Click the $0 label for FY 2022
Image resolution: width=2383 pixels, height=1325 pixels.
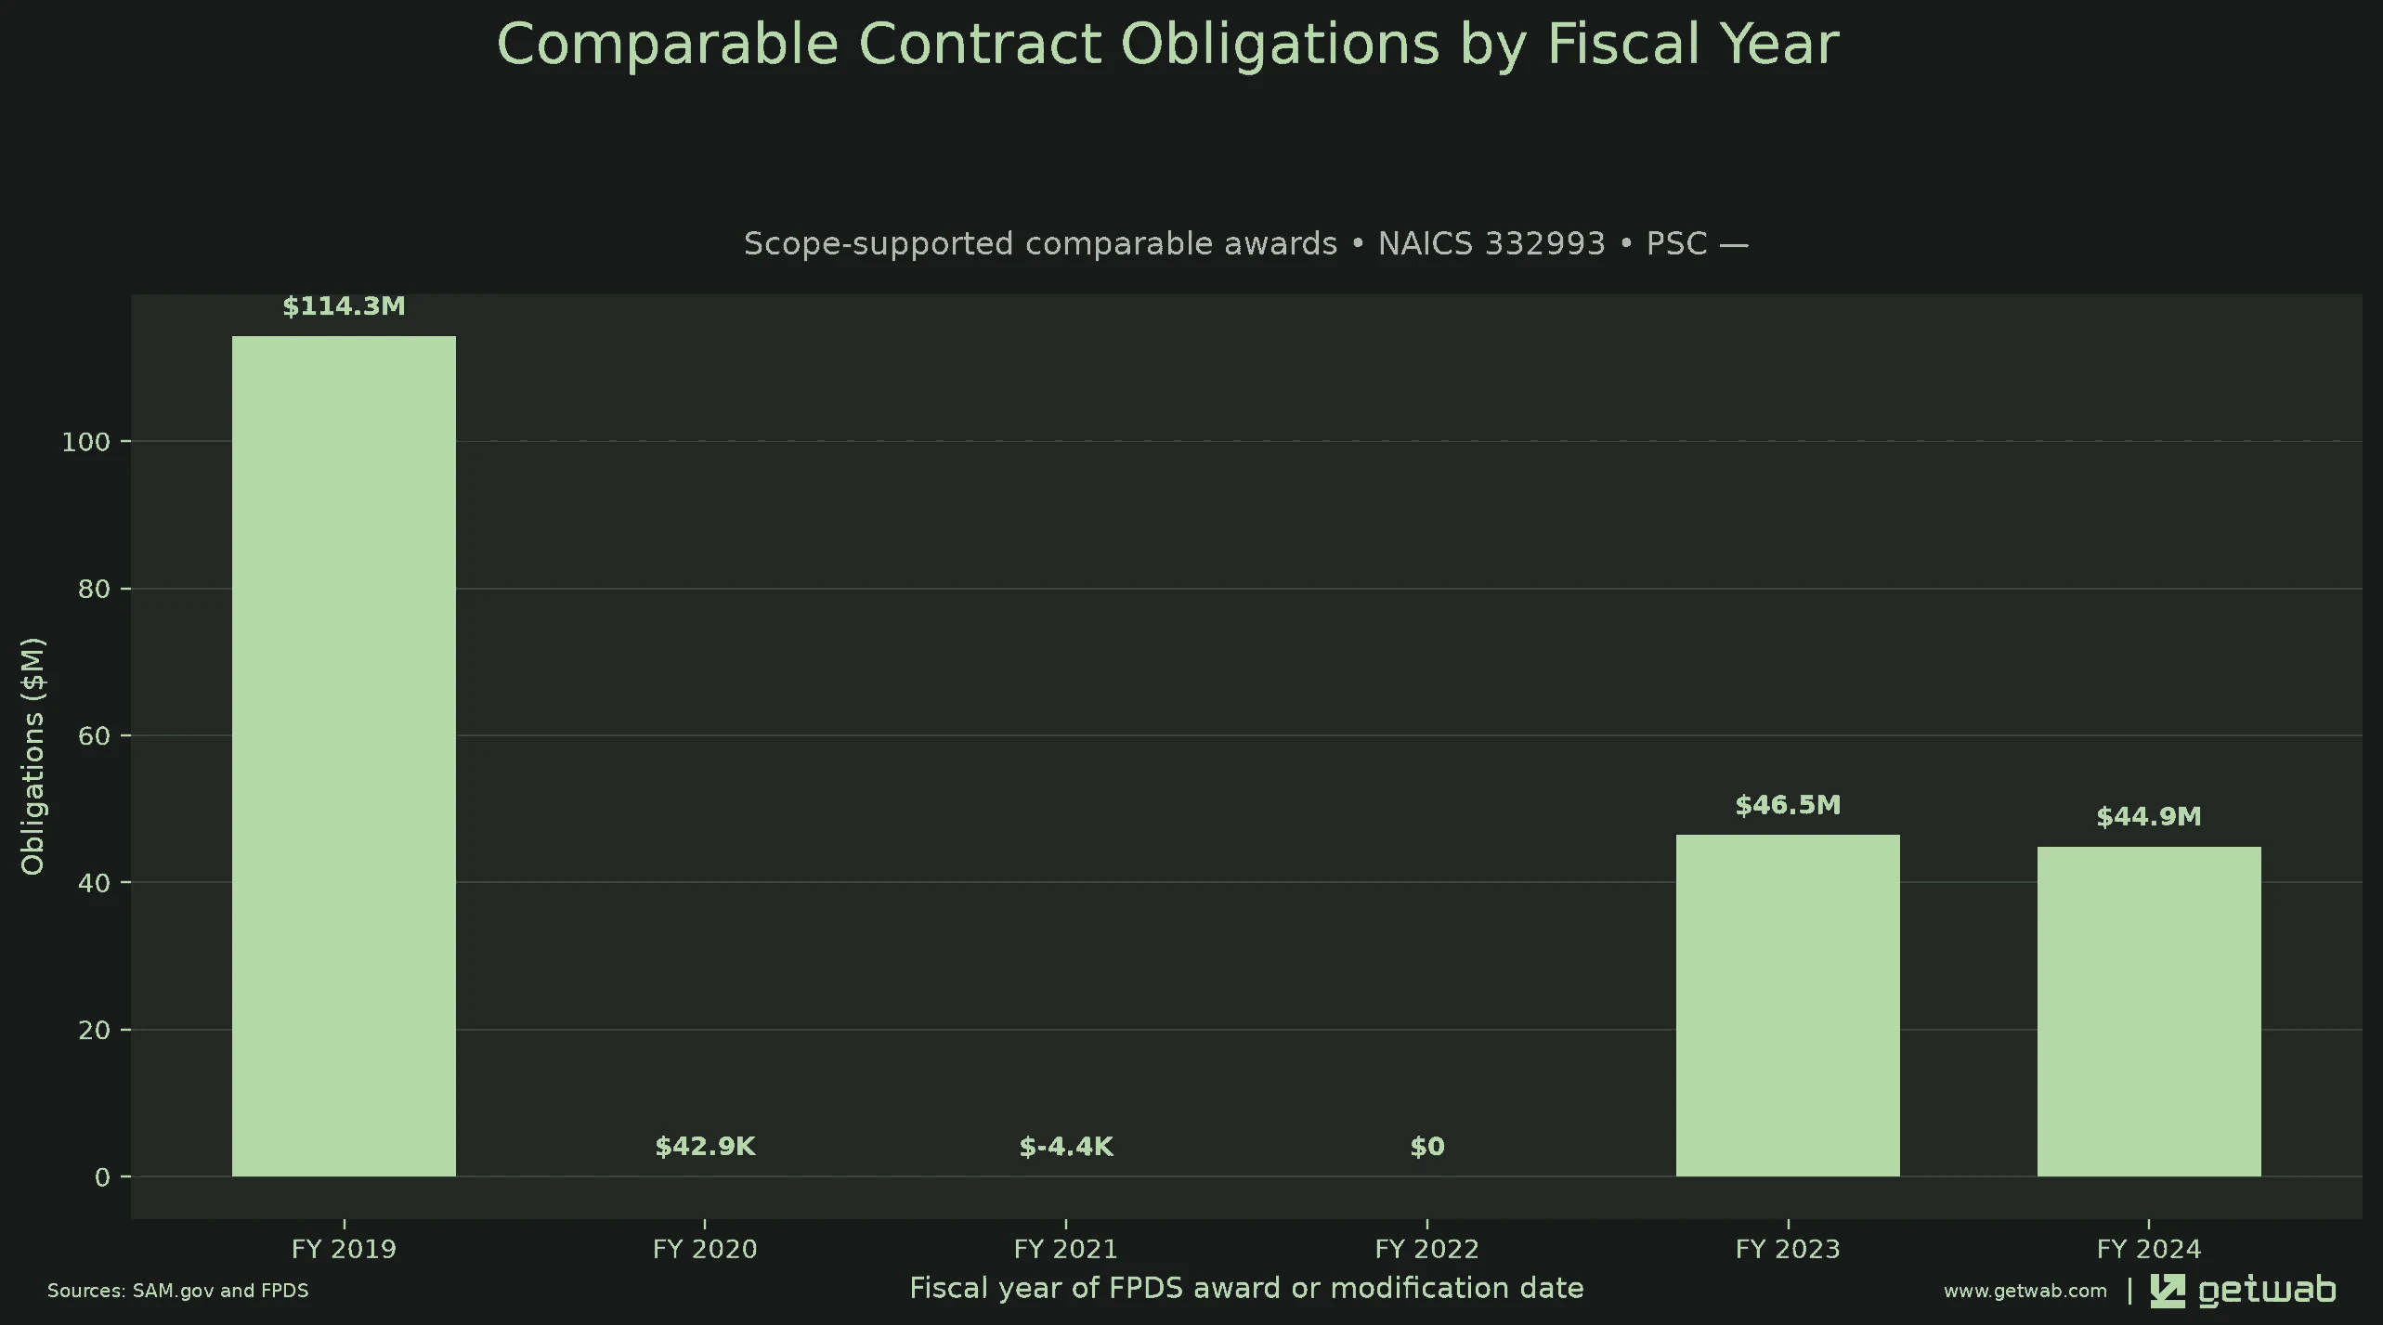pos(1427,1147)
